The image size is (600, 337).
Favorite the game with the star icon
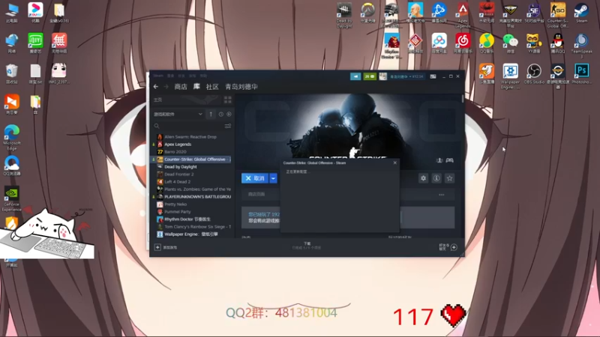[449, 178]
